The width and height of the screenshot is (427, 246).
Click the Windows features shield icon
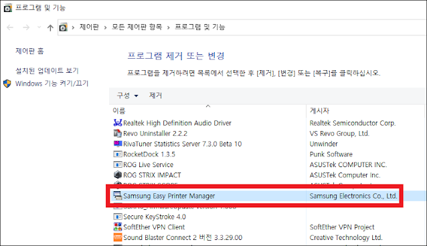point(7,84)
